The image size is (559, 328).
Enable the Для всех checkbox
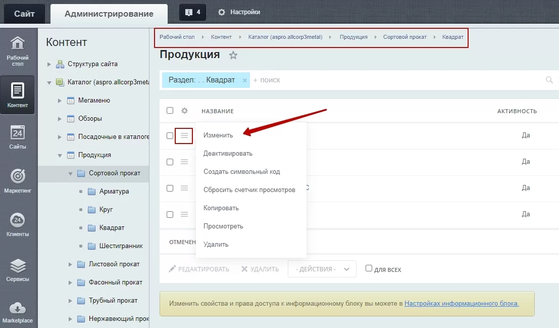click(369, 268)
